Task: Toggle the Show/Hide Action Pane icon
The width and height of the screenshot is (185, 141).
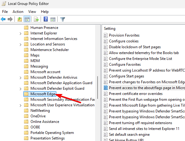Action: pyautogui.click(x=53, y=19)
